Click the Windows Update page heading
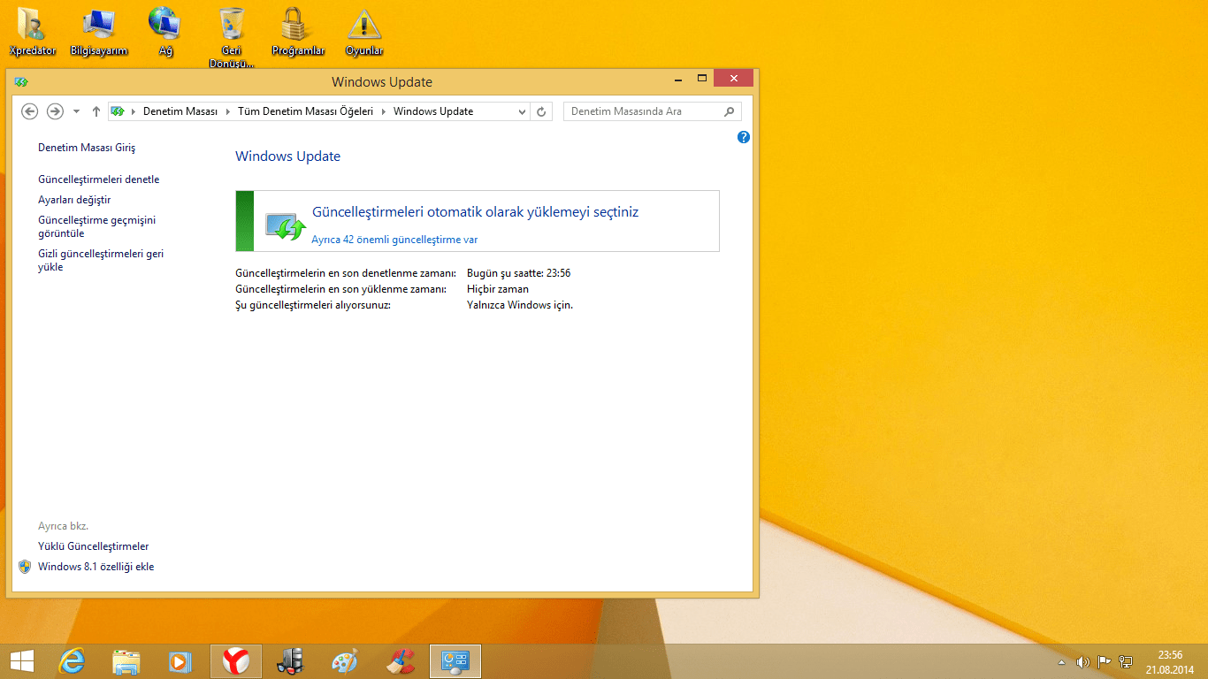The height and width of the screenshot is (679, 1208). (287, 156)
